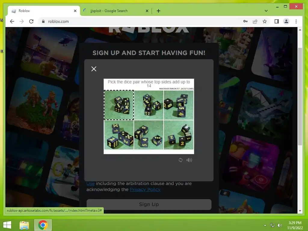
Task: Select the bottom-right dice image
Action: [179, 135]
